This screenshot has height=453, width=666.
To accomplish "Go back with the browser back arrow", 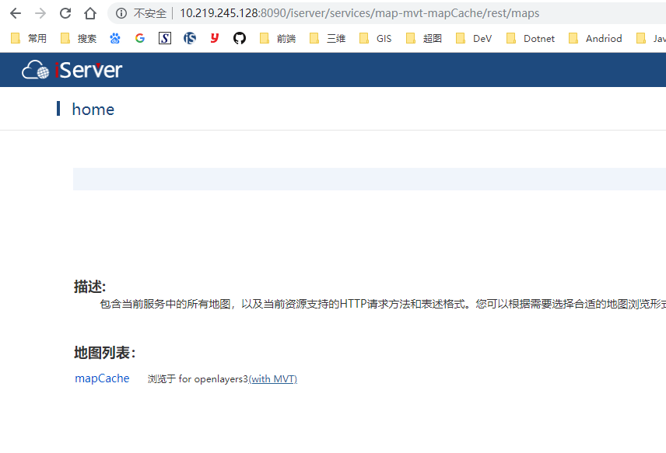I will [x=16, y=13].
